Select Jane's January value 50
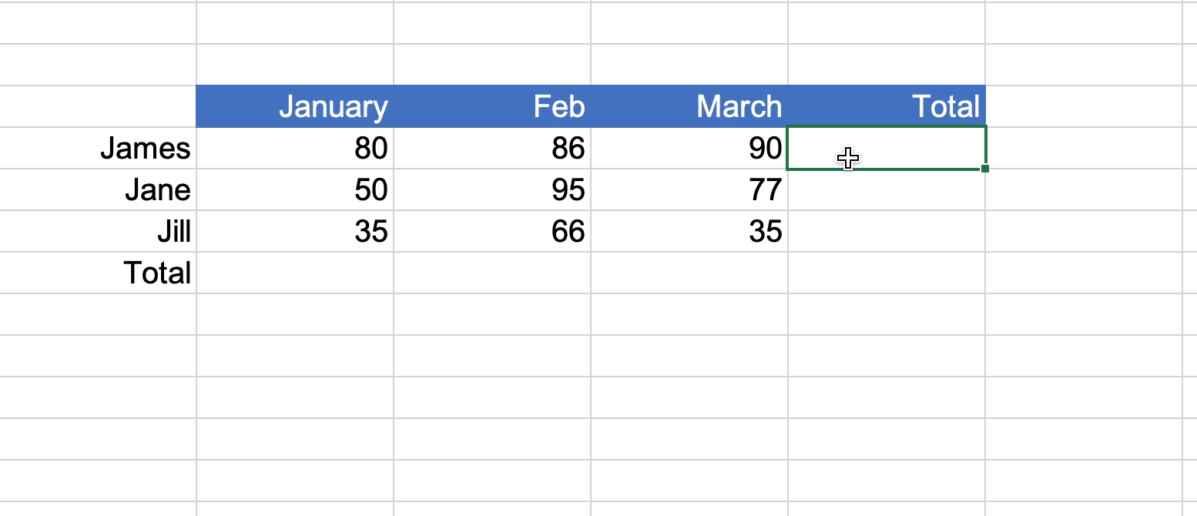The height and width of the screenshot is (516, 1197). tap(295, 189)
